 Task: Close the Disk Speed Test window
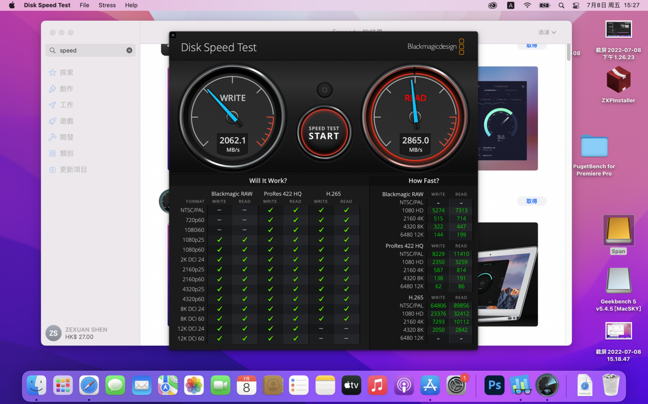(173, 35)
